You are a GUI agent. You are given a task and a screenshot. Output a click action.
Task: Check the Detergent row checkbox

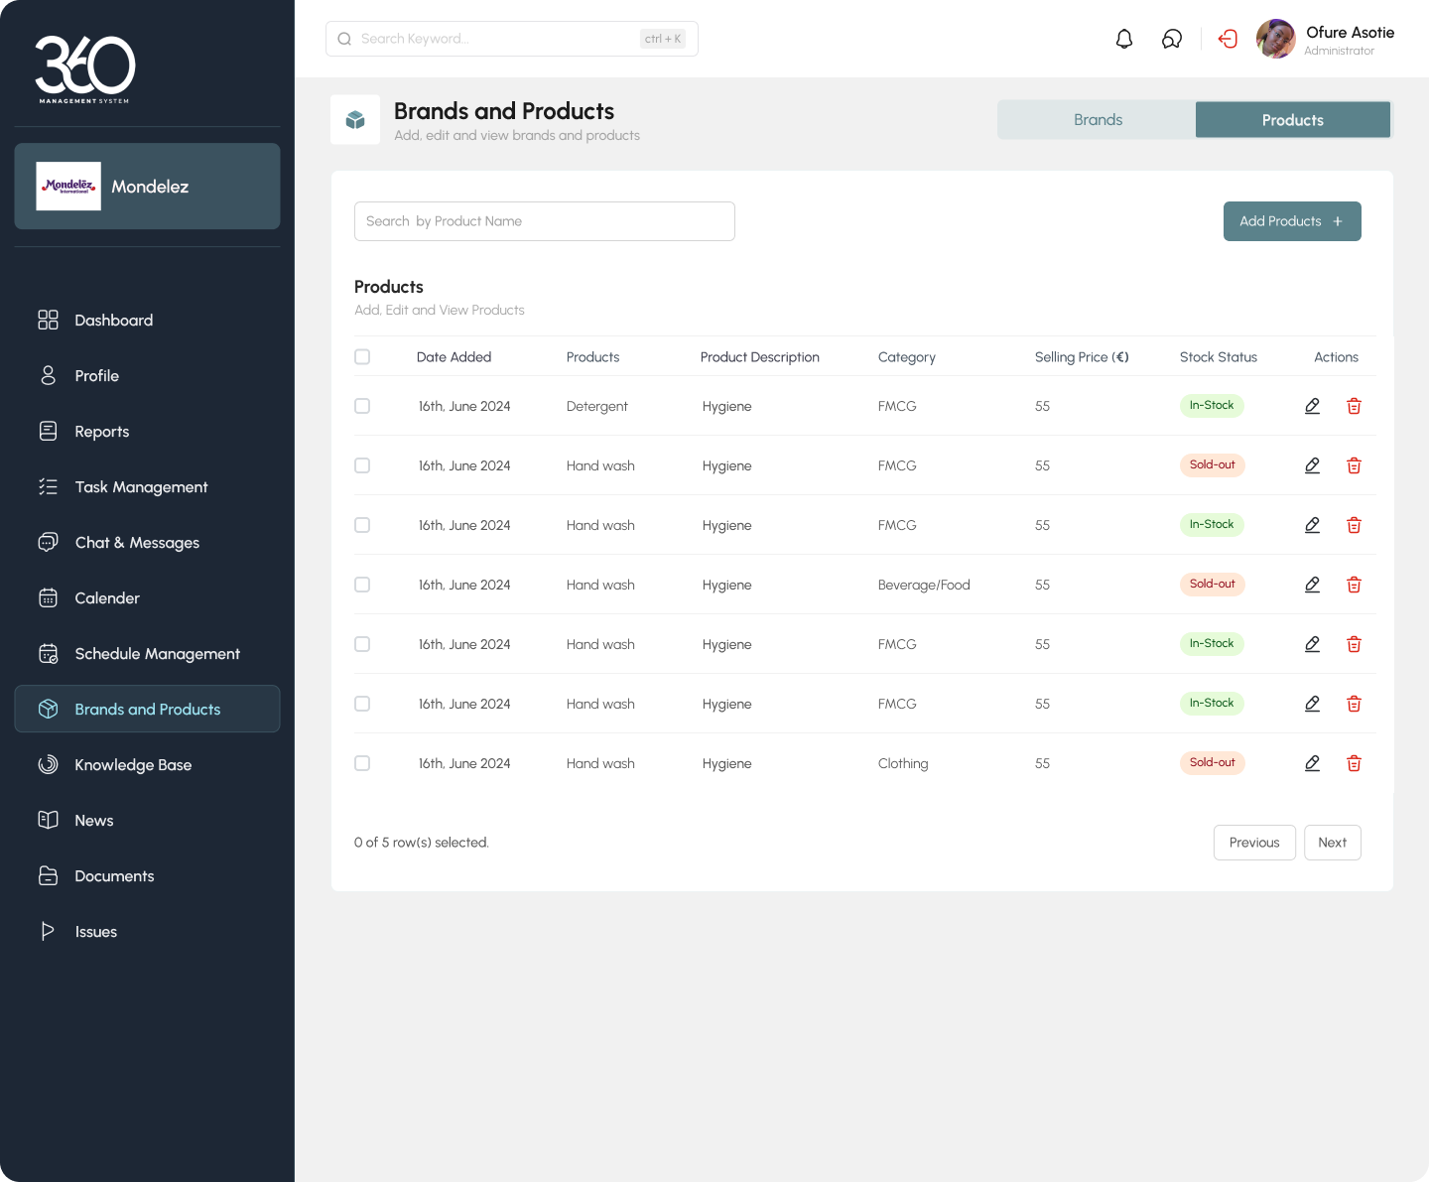362,406
